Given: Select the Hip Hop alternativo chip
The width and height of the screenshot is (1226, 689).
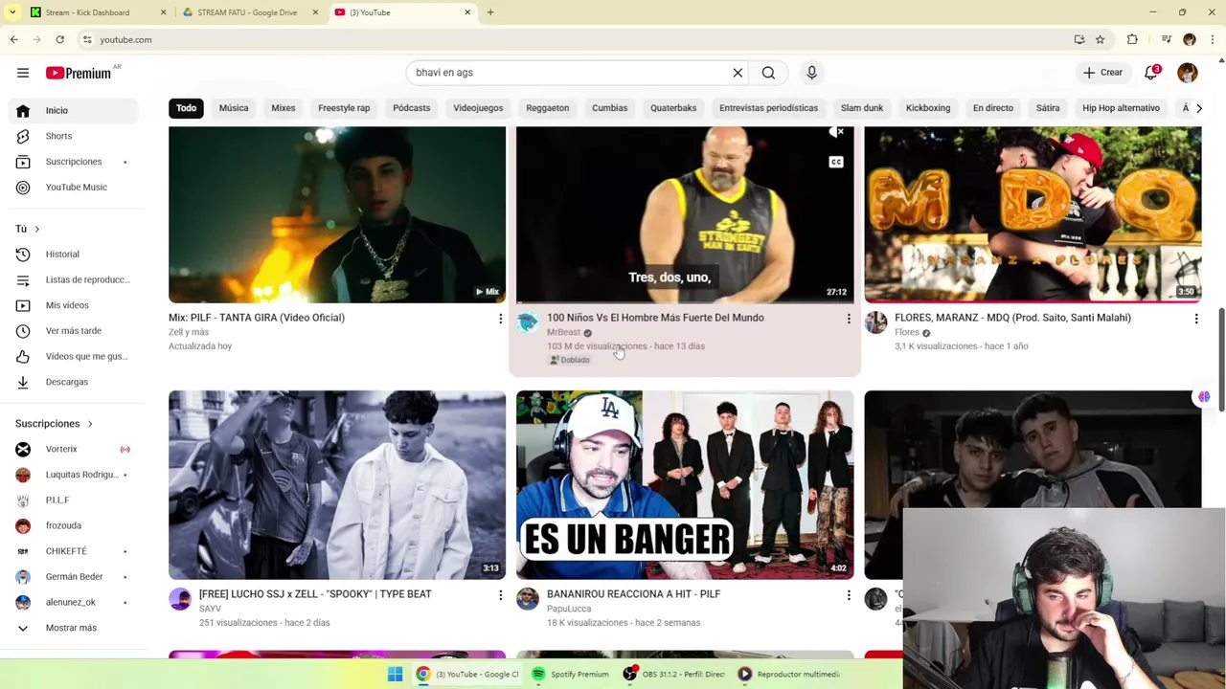Looking at the screenshot, I should pos(1121,108).
